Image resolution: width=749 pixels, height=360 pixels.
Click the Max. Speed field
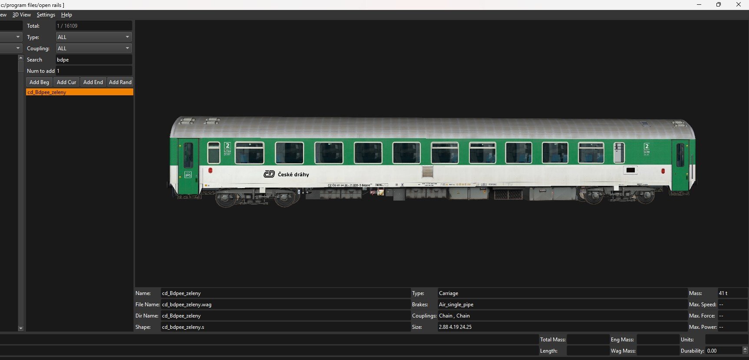click(x=733, y=305)
